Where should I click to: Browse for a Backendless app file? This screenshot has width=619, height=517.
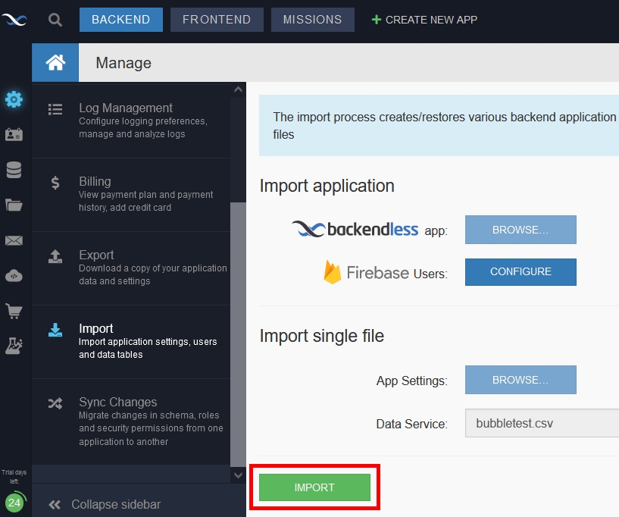[x=521, y=230]
